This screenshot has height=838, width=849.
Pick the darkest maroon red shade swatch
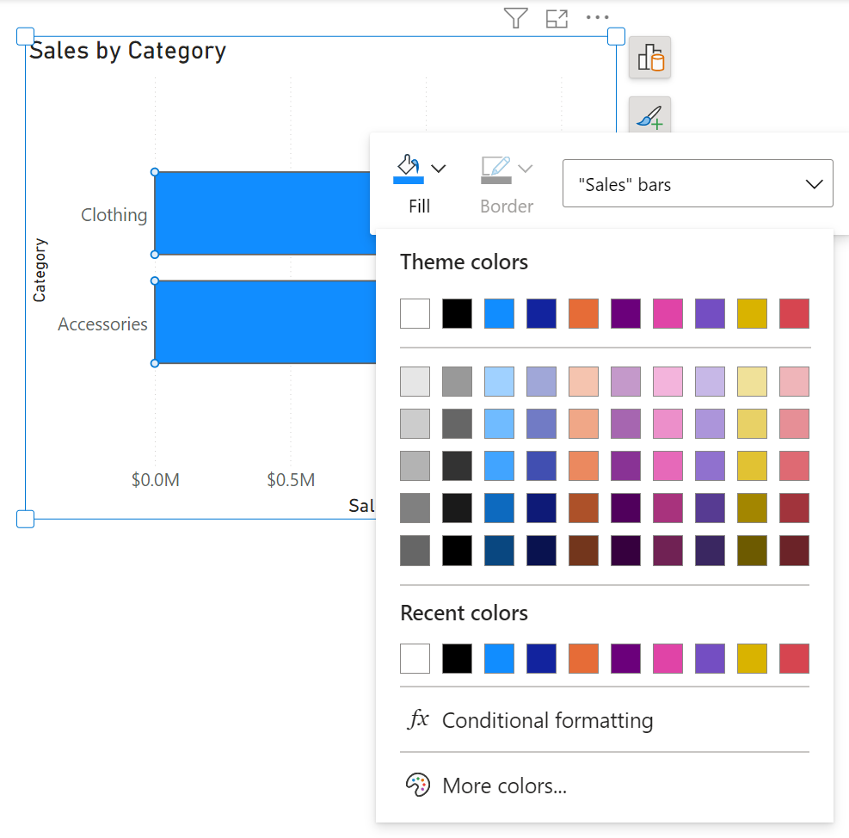(794, 551)
